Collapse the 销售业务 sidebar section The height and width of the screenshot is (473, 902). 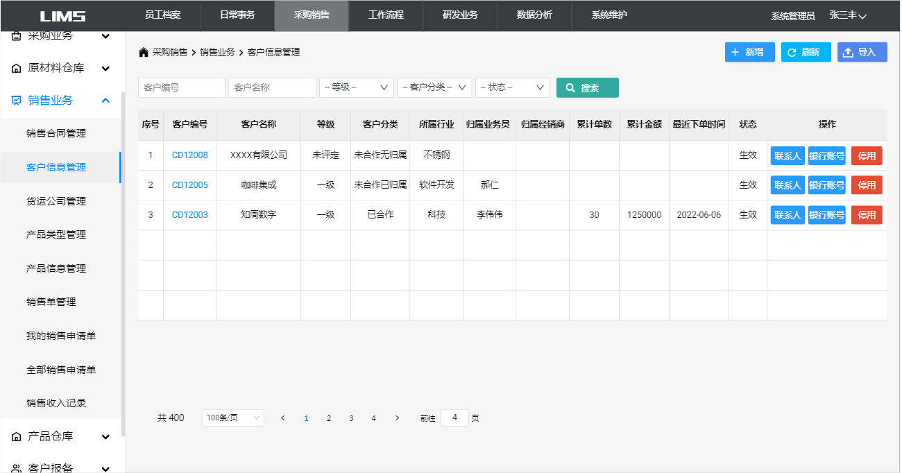point(105,101)
